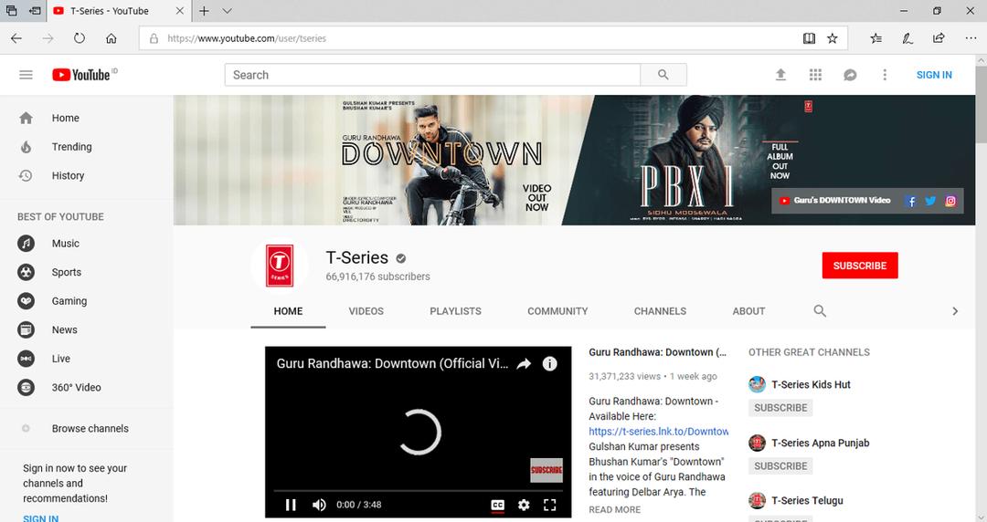Image resolution: width=987 pixels, height=522 pixels.
Task: Open the browser home page button
Action: (111, 38)
